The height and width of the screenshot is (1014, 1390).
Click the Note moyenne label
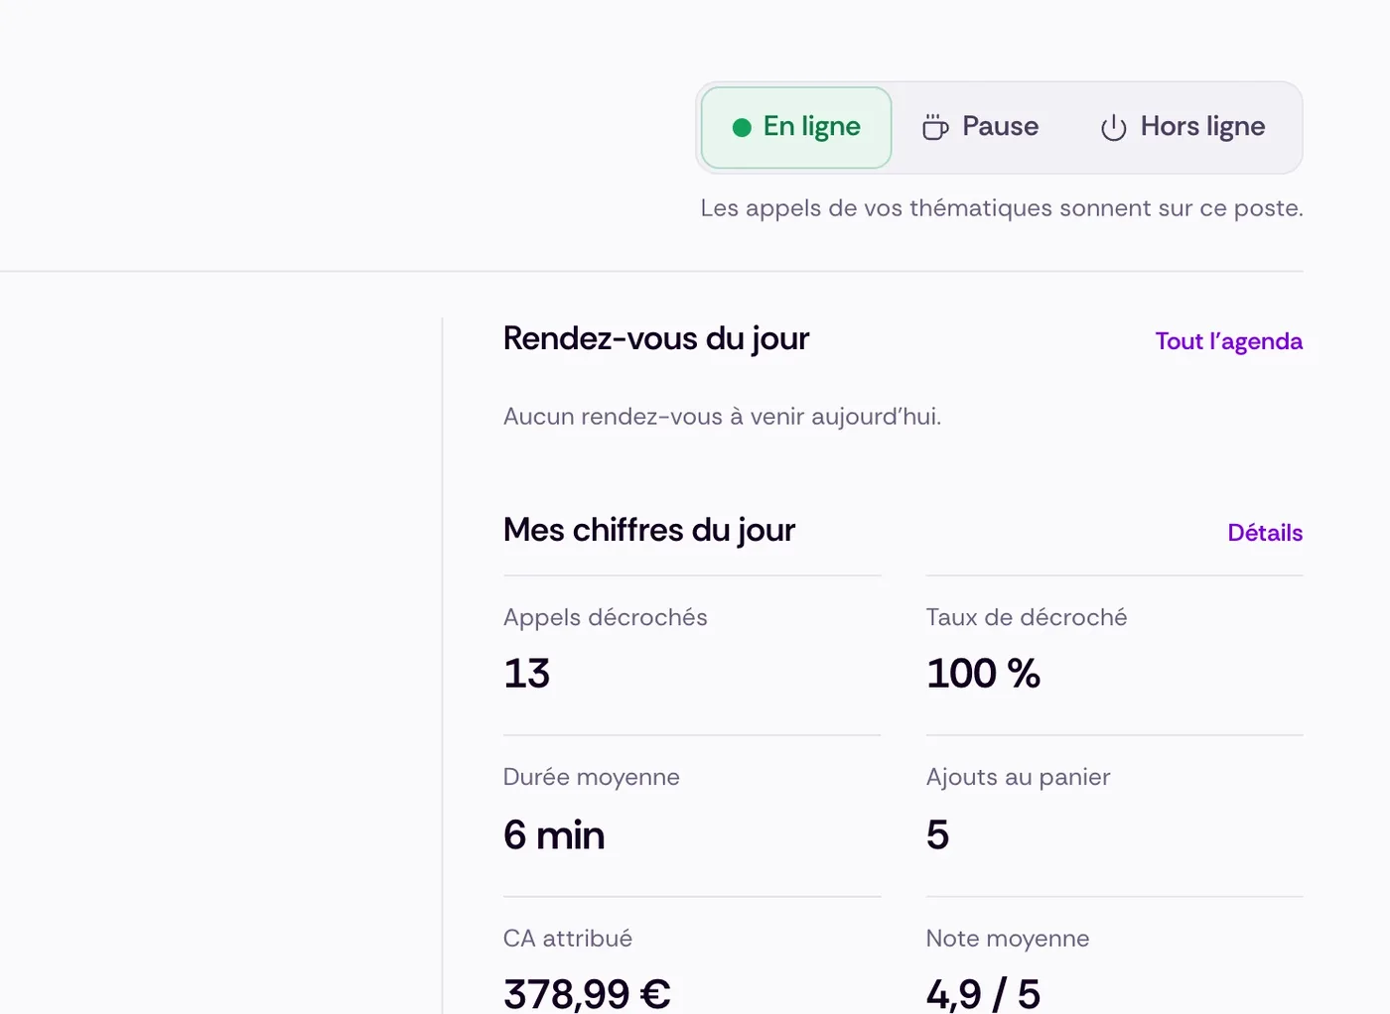click(x=1008, y=939)
